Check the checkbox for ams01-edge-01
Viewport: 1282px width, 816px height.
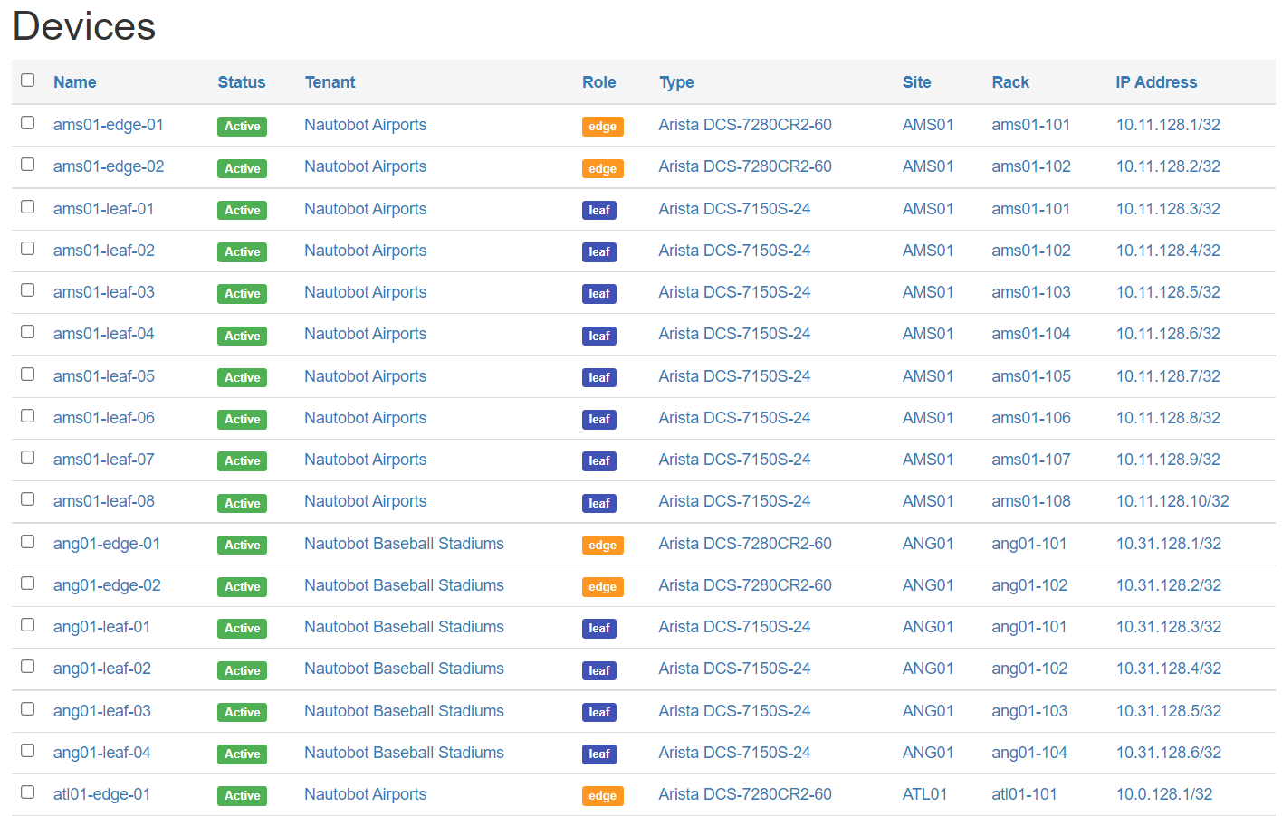tap(27, 122)
